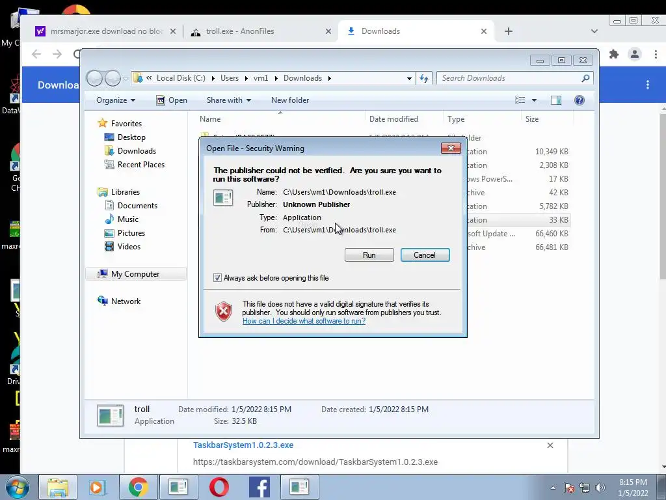Open Chrome tab search chevron
666x500 pixels.
click(x=594, y=31)
